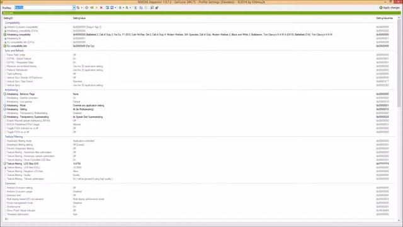Select Texture filtering - Negative LOD bias row
This screenshot has width=403, height=227.
tap(199, 171)
